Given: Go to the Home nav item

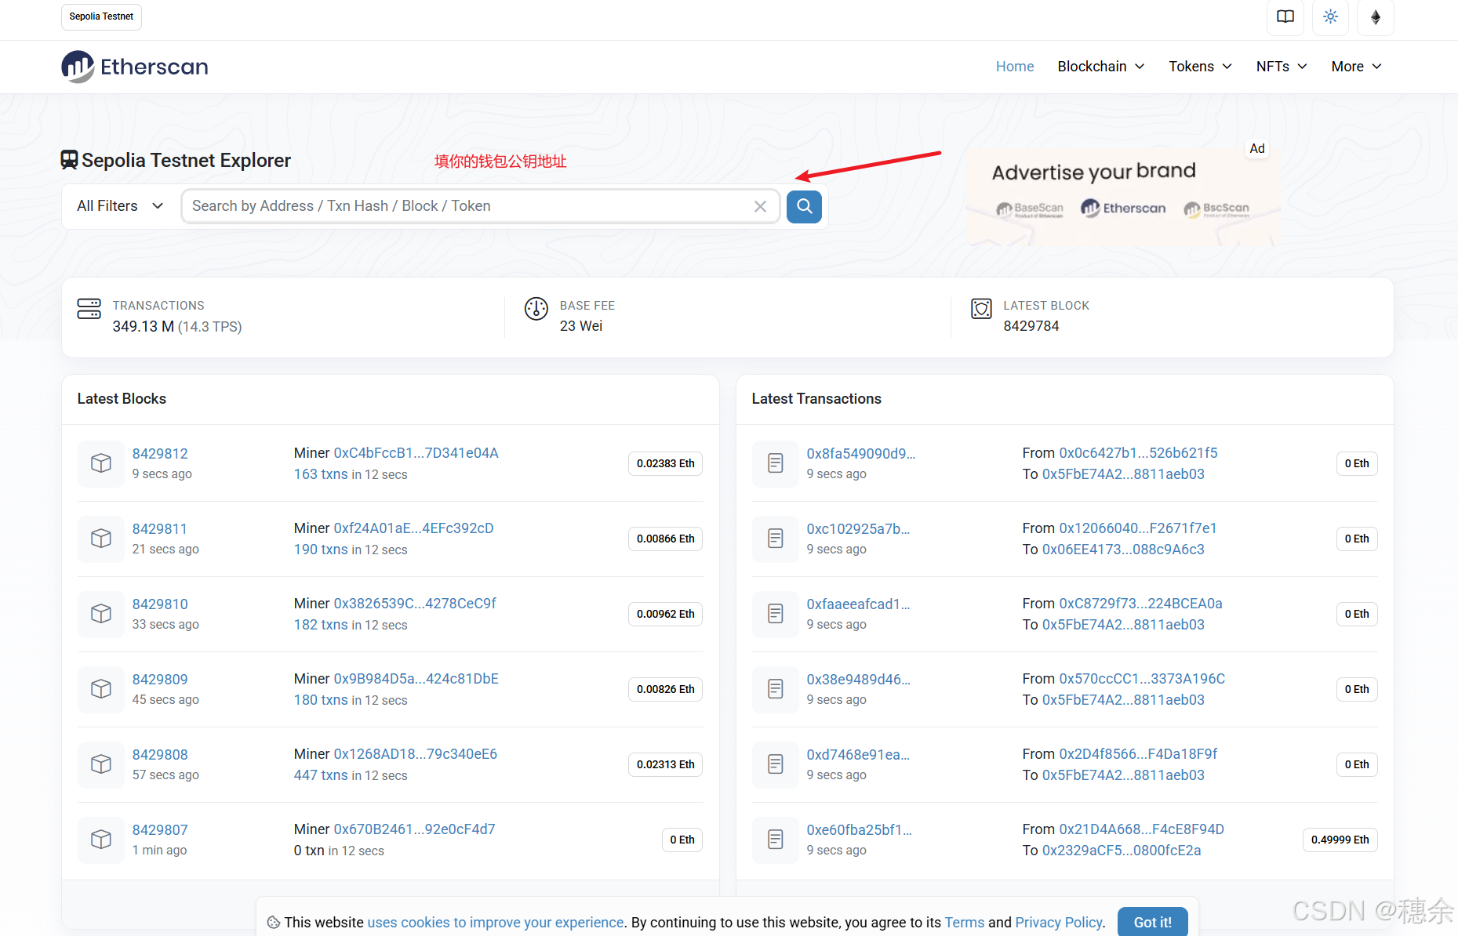Looking at the screenshot, I should click(1015, 67).
